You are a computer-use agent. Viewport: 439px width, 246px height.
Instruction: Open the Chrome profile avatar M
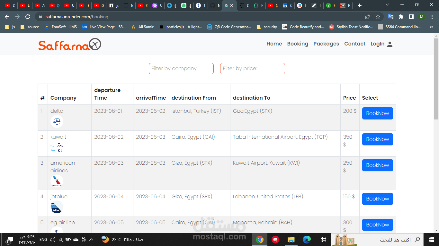pos(422,17)
